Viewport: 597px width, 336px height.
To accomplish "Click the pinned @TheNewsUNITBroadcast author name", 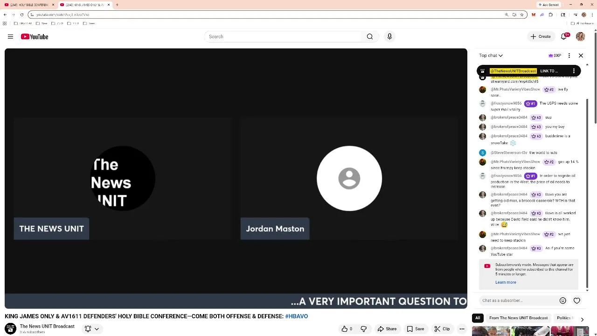I will (513, 71).
